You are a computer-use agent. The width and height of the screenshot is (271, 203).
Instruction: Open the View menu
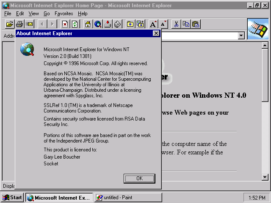[x=34, y=14]
